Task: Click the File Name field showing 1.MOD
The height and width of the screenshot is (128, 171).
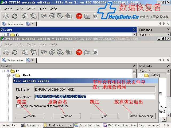Action: [x=95, y=90]
